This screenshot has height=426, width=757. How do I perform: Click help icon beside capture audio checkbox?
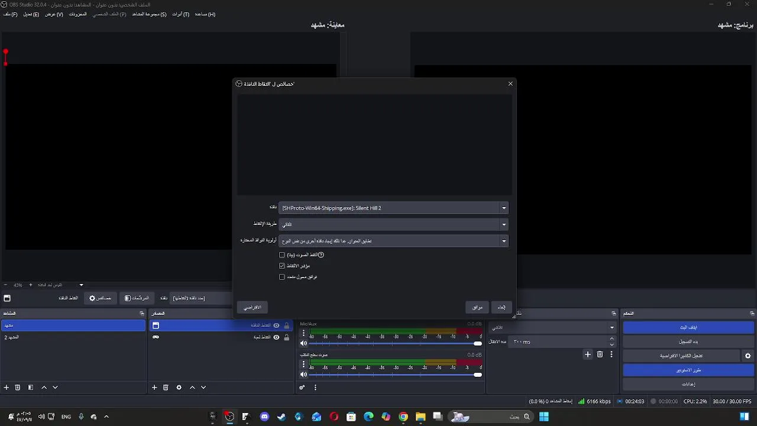click(321, 255)
